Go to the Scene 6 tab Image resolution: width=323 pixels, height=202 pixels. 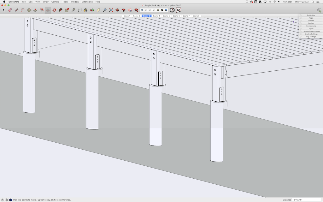pyautogui.click(x=176, y=16)
